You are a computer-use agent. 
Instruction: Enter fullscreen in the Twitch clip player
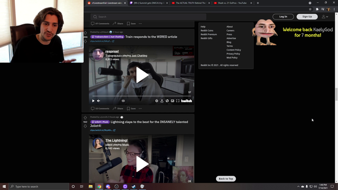[178, 101]
